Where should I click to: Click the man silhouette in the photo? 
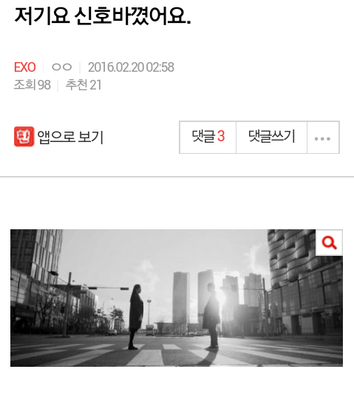(x=211, y=315)
